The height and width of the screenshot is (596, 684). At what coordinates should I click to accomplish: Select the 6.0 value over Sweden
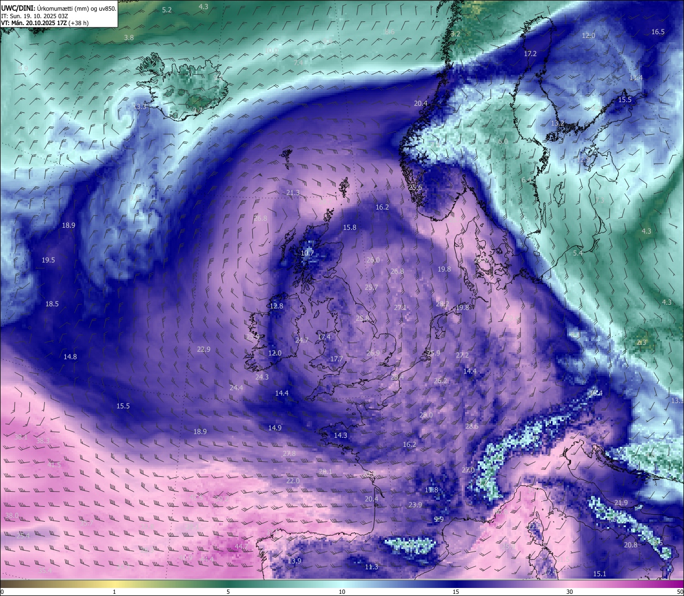pyautogui.click(x=503, y=141)
